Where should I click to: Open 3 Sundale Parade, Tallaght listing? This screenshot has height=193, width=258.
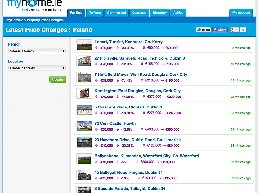(x=130, y=188)
